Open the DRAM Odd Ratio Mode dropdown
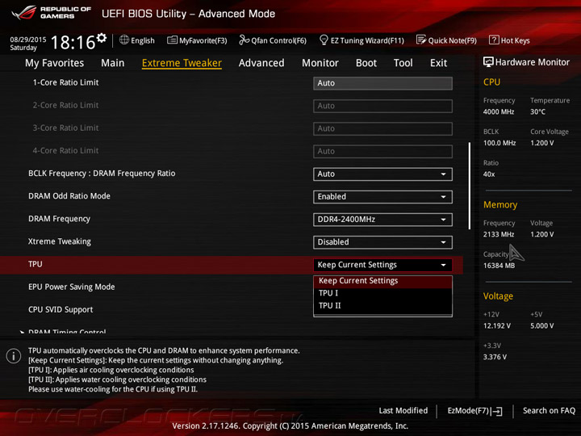 point(382,197)
